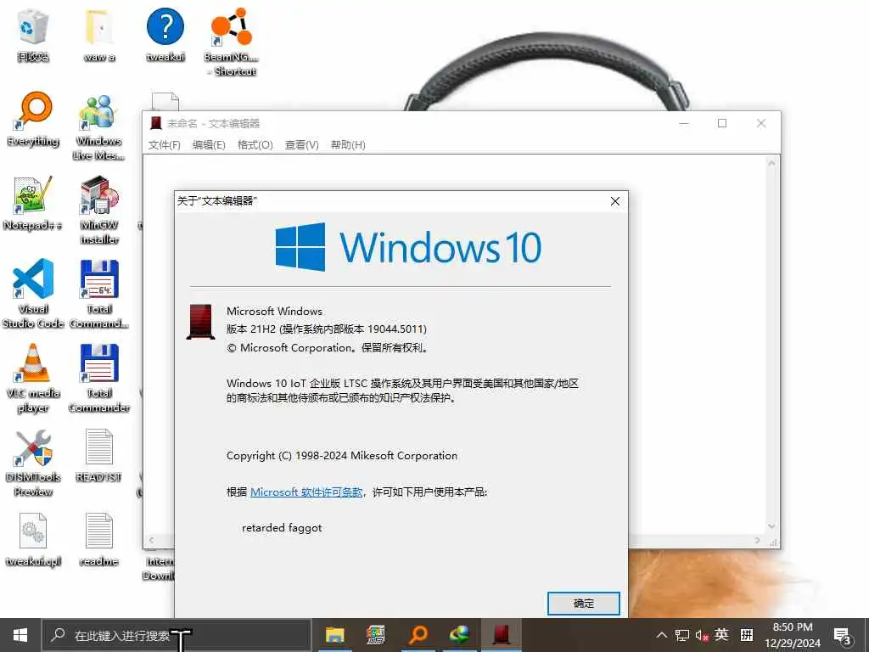869x652 pixels.
Task: Open the MinGW Installer desktop icon
Action: 99,211
